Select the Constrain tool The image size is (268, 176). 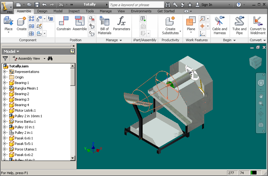pos(64,24)
